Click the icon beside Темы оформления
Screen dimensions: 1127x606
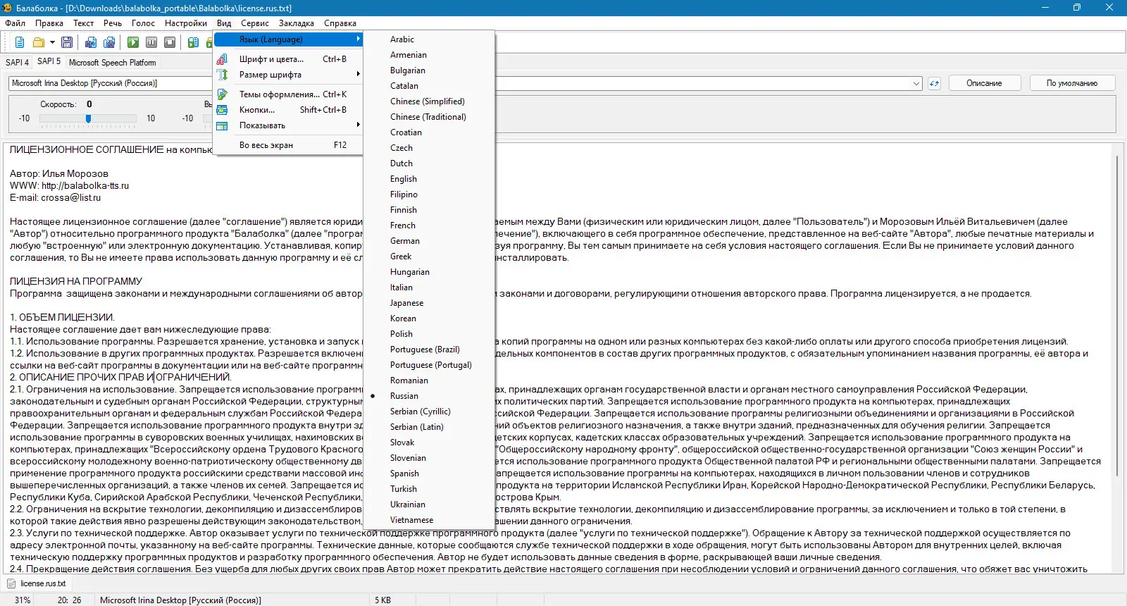[x=223, y=94]
